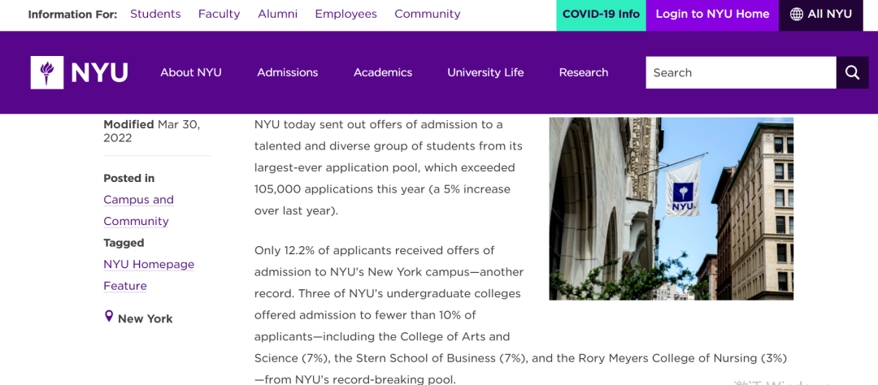Follow the Students information link
Viewport: 878px width, 385px height.
point(155,14)
